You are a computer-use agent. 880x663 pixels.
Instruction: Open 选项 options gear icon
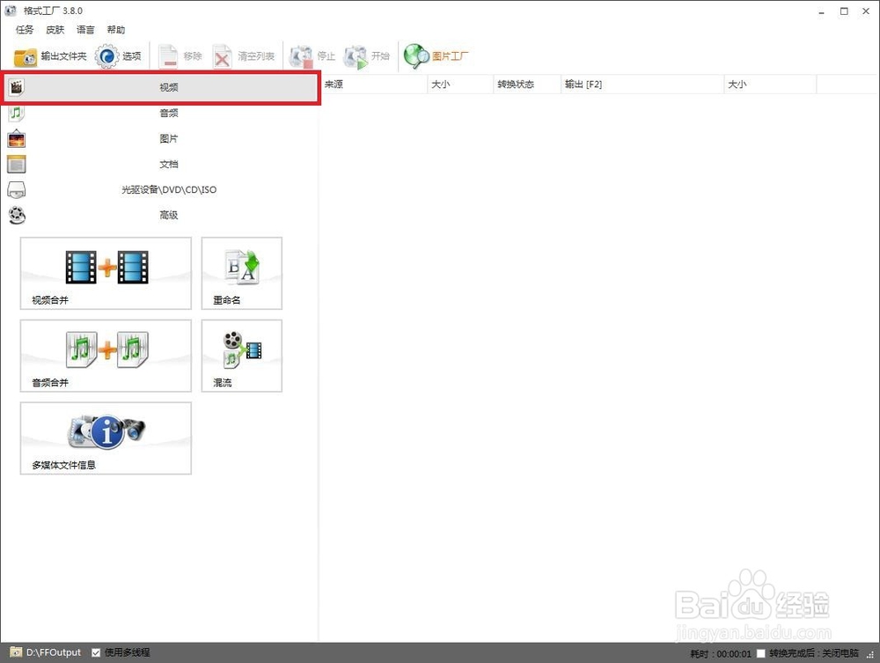pyautogui.click(x=106, y=56)
